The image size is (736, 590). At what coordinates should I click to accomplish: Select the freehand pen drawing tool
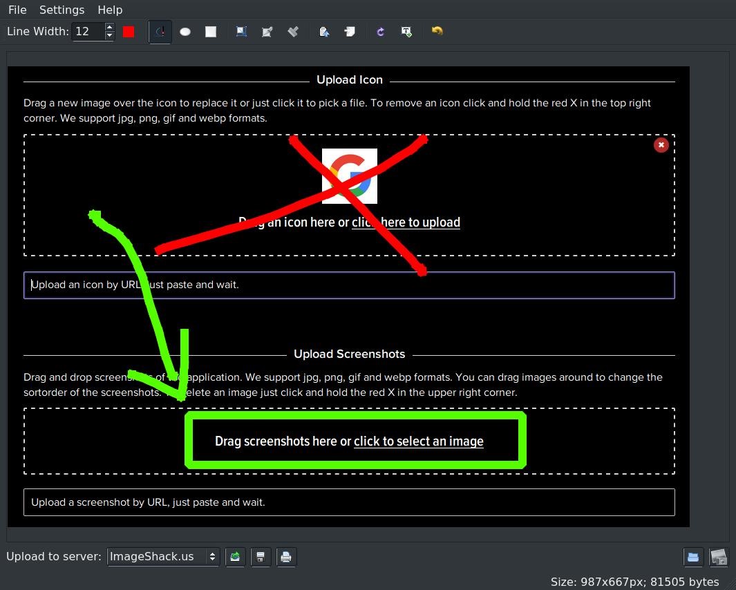(160, 31)
